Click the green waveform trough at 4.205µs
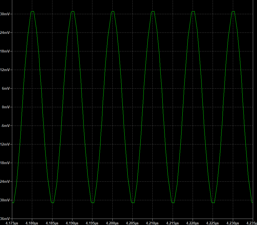This screenshot has height=225, width=257. [x=133, y=202]
